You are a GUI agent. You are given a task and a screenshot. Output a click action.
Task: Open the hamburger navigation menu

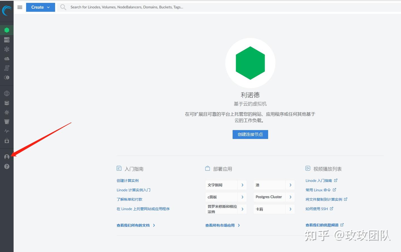click(19, 7)
